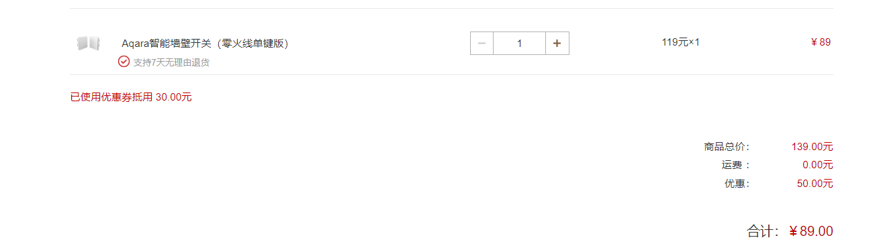Image resolution: width=873 pixels, height=250 pixels.
Task: Click the 119元×1 unit price text
Action: click(680, 42)
